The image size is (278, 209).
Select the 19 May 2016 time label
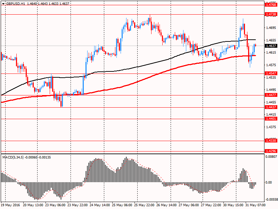pos(10,205)
